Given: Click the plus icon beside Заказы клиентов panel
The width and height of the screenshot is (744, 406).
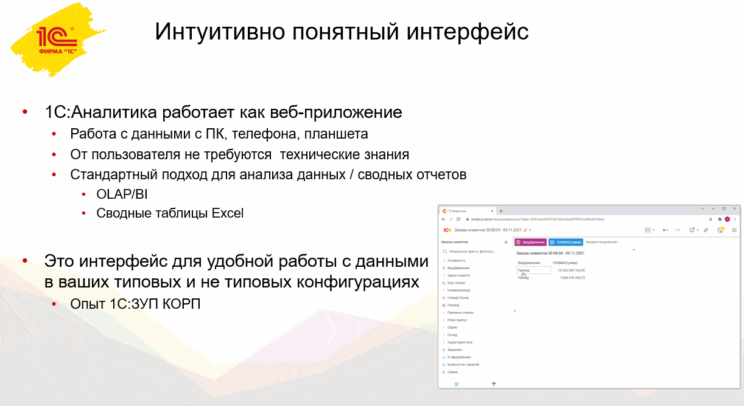Looking at the screenshot, I should tap(506, 242).
